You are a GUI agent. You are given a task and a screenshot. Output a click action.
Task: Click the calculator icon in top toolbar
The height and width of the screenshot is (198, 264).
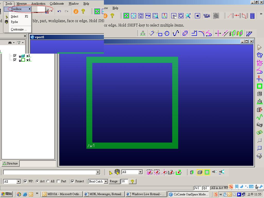[252, 16]
